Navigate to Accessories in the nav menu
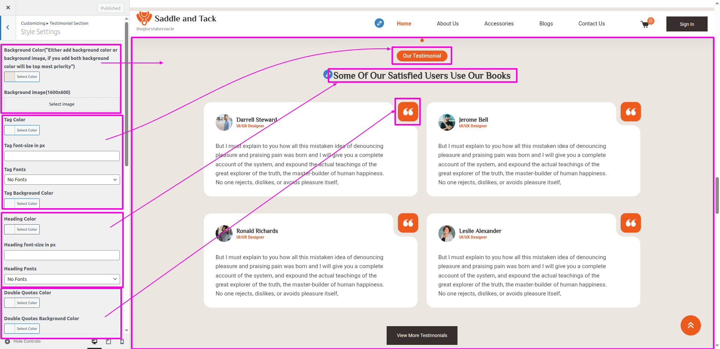This screenshot has width=720, height=349. point(499,24)
